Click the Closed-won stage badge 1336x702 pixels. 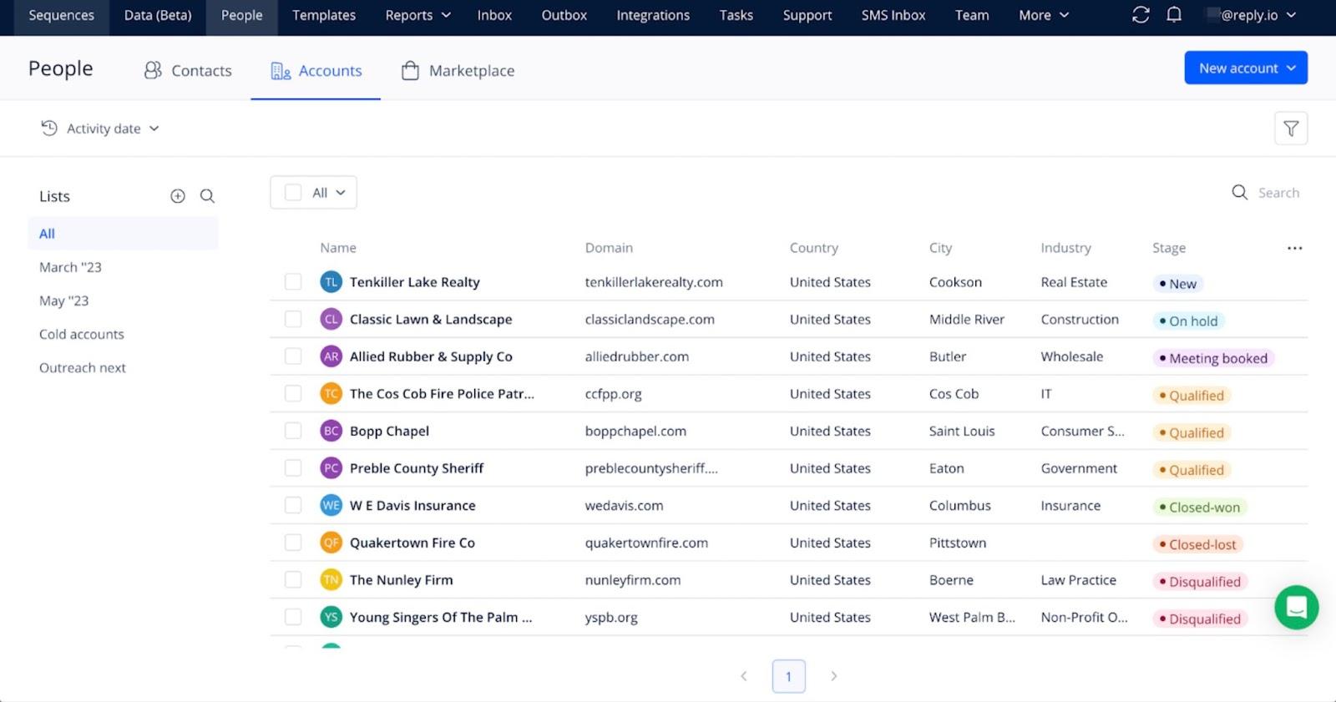click(x=1199, y=507)
